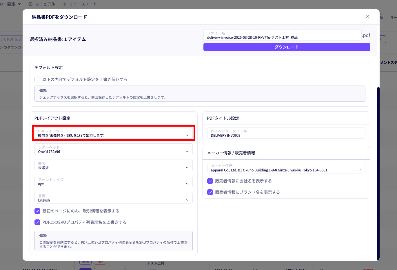Edit the ファイル名 file name field
The width and height of the screenshot is (397, 270).
282,35
